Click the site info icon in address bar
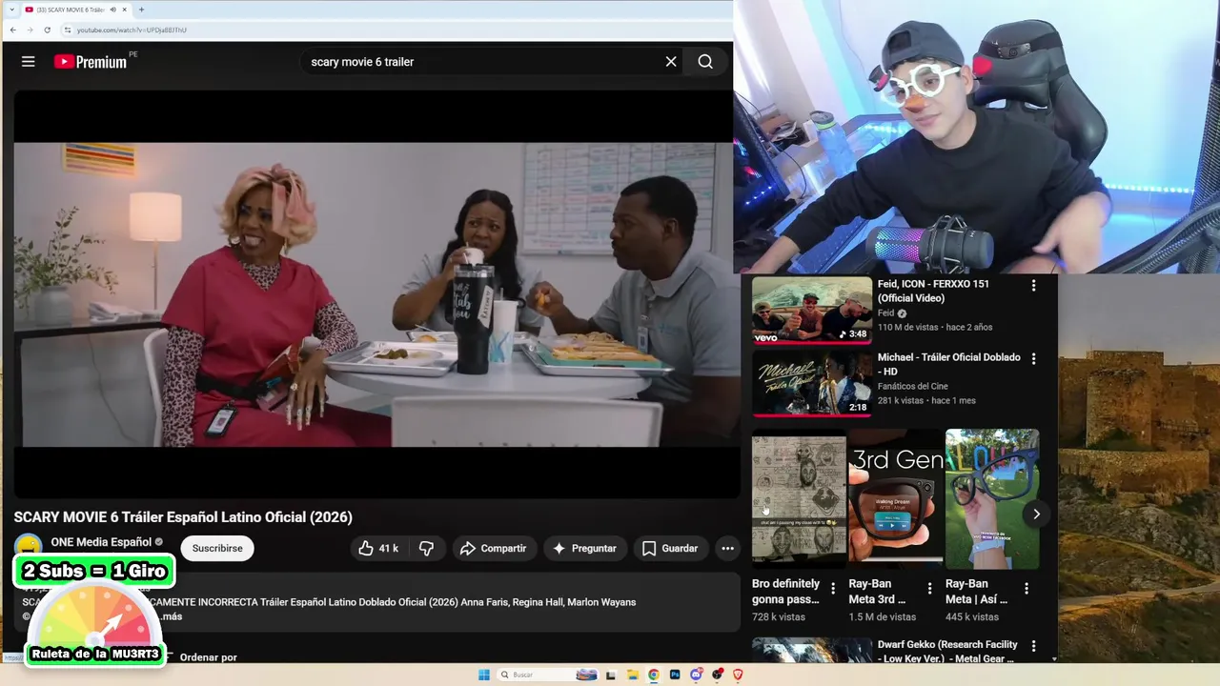The height and width of the screenshot is (686, 1220). pyautogui.click(x=69, y=30)
